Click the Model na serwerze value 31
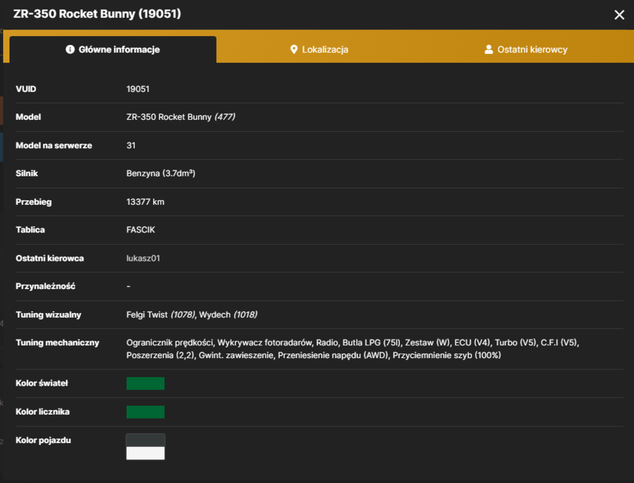 pos(131,146)
